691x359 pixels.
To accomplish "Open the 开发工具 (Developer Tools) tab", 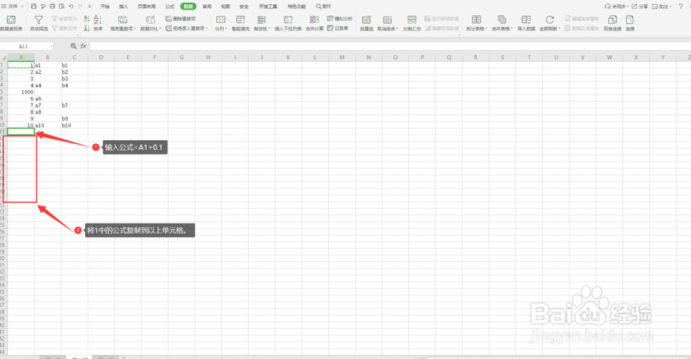I will click(268, 6).
